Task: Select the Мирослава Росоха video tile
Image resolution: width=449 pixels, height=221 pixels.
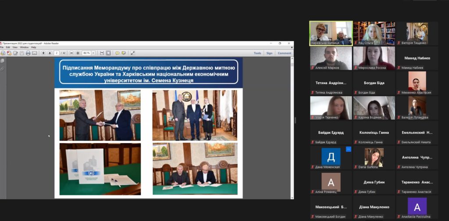Action: click(374, 58)
